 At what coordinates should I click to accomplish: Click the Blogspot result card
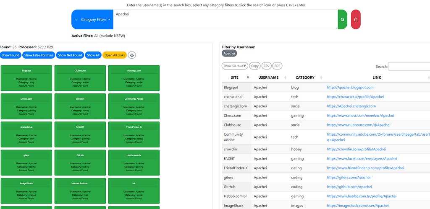click(26, 78)
